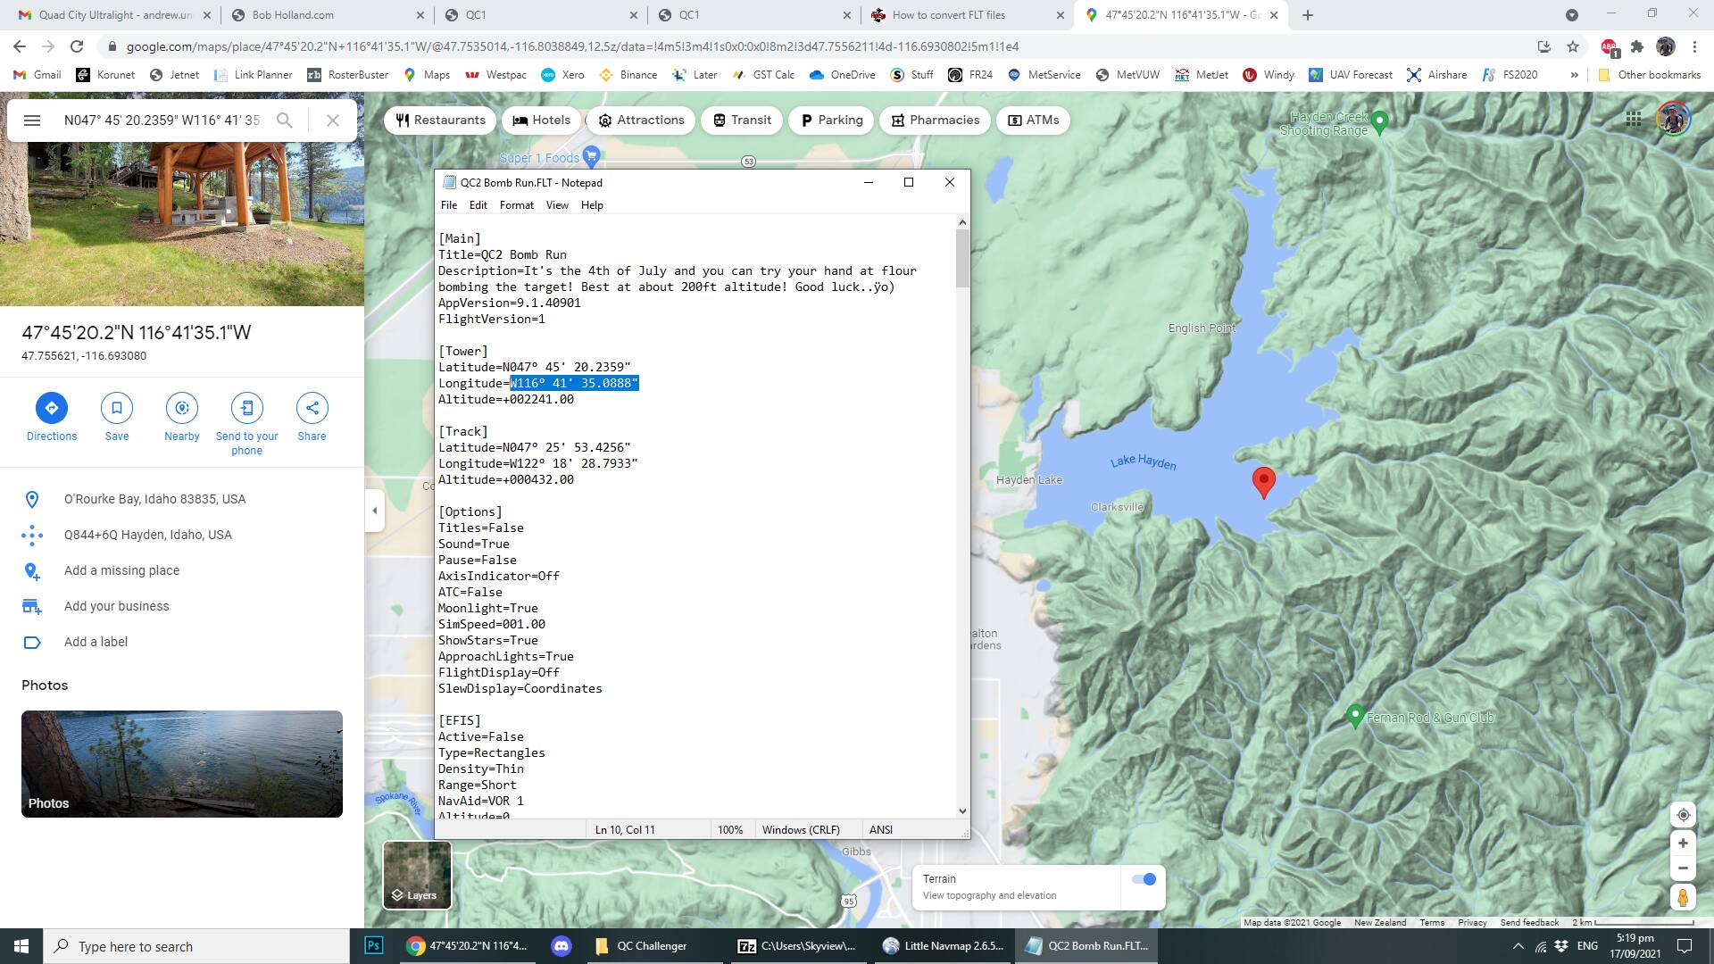Go back in Chrome
This screenshot has width=1714, height=964.
point(20,46)
